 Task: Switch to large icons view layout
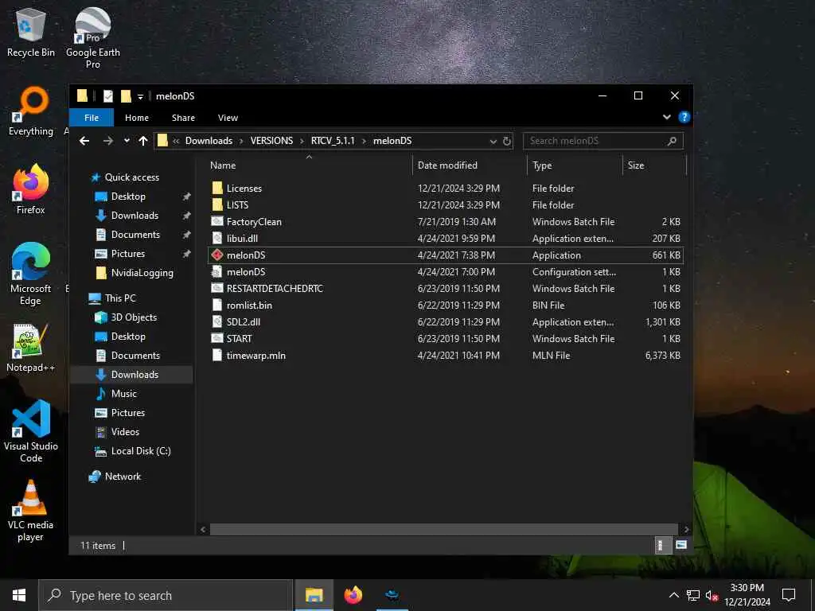681,545
